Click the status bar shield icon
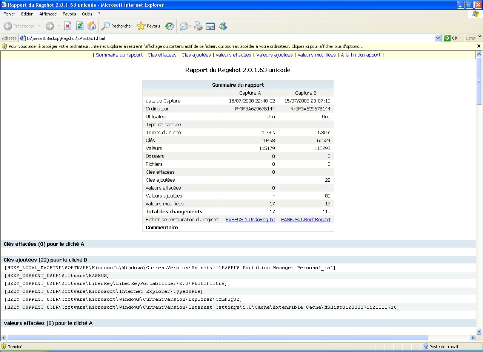This screenshot has width=483, height=352. click(4, 346)
